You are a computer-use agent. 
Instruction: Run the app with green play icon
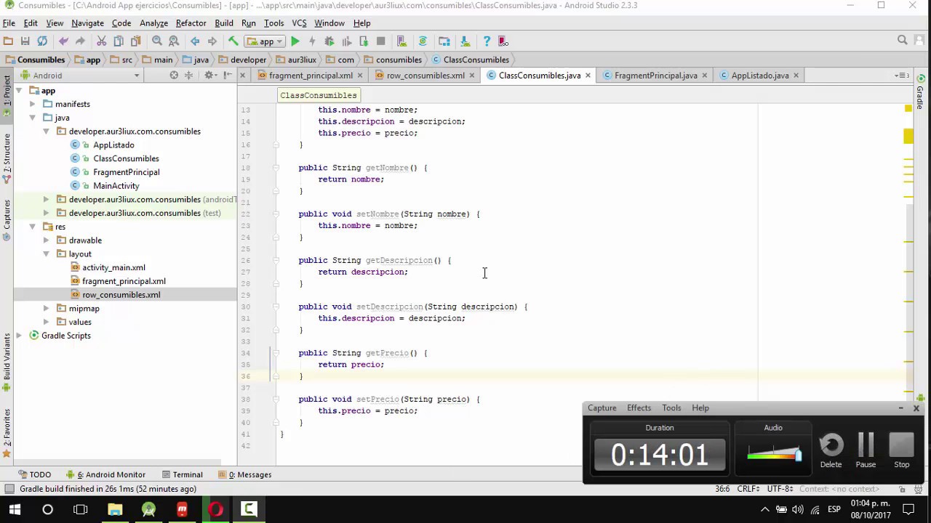pos(295,41)
